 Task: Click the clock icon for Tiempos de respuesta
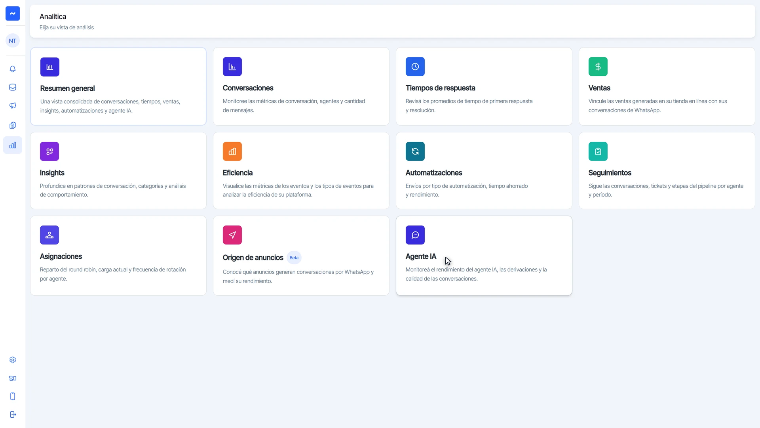(415, 67)
